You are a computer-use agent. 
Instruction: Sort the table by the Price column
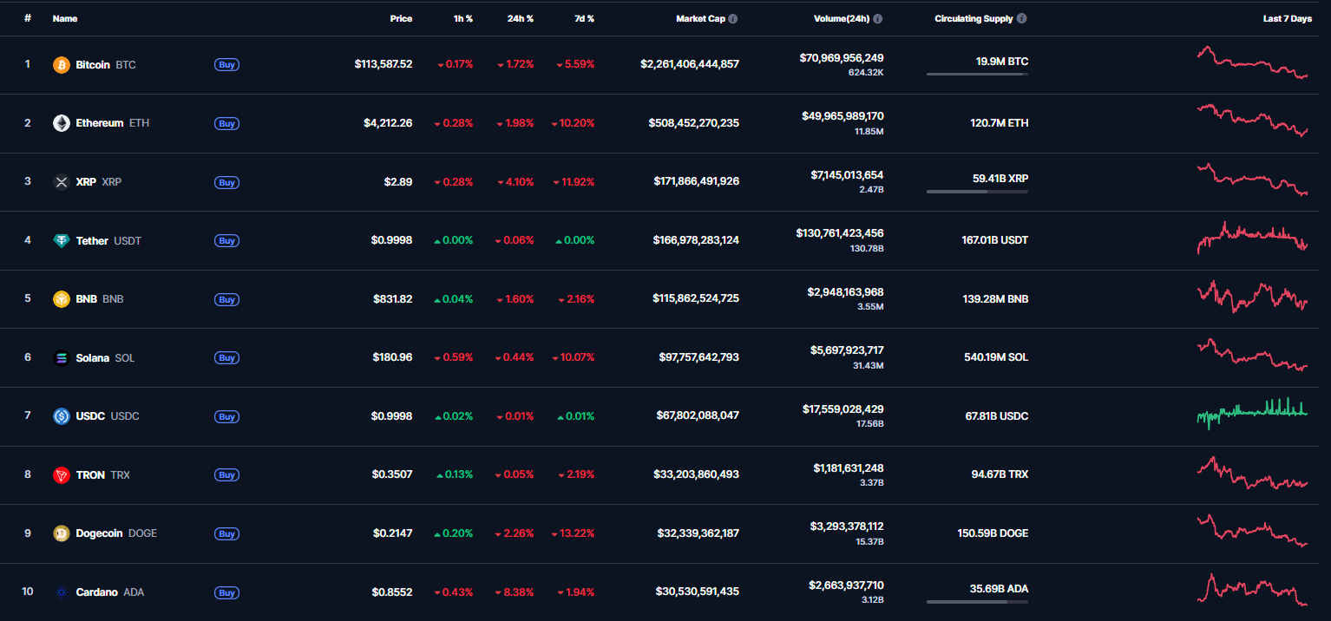pos(401,18)
